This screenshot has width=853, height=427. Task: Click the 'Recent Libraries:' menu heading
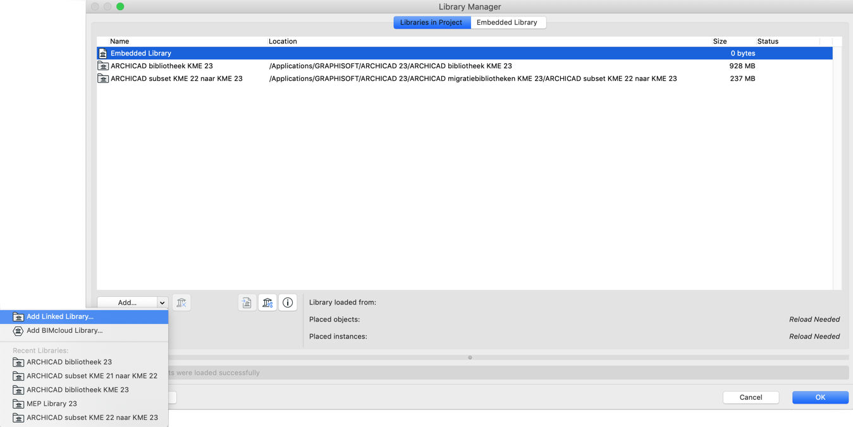click(x=40, y=351)
